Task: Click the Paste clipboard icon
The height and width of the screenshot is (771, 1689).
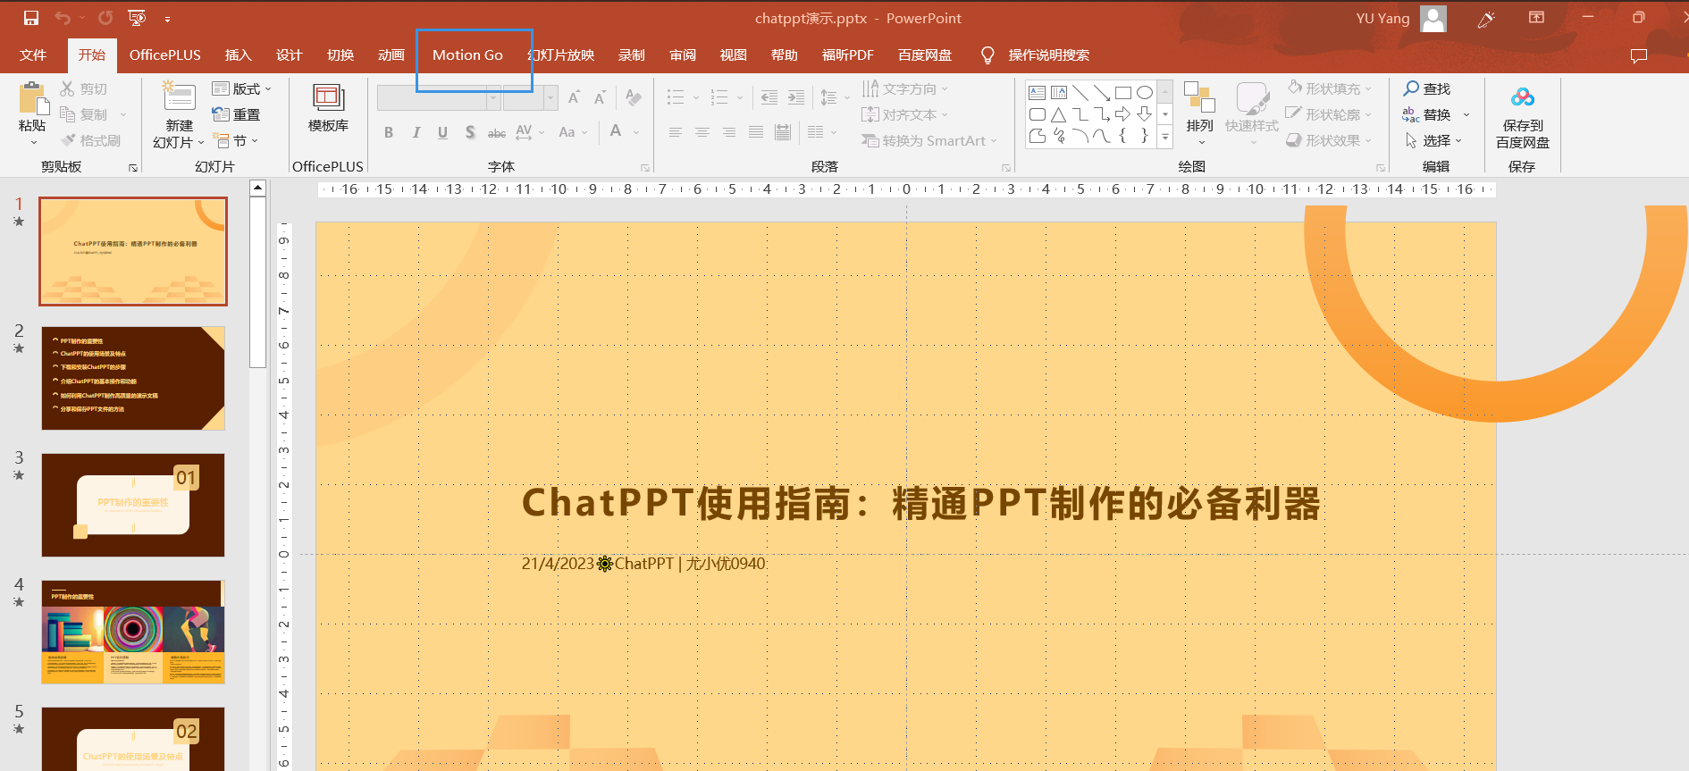Action: point(33,99)
